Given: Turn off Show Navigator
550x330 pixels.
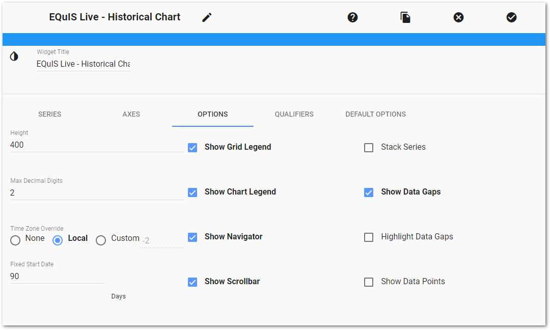Looking at the screenshot, I should click(193, 237).
